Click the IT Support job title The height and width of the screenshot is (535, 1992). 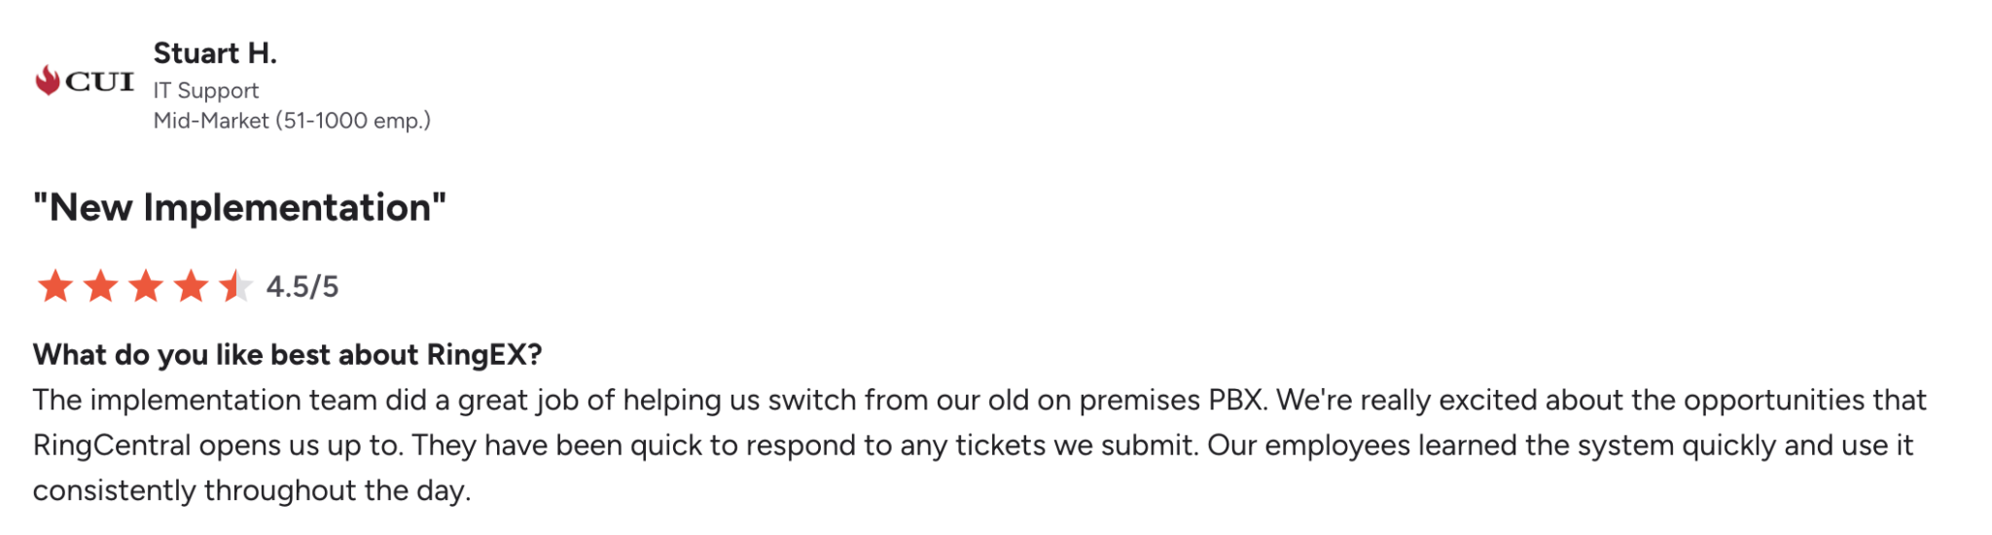click(206, 90)
